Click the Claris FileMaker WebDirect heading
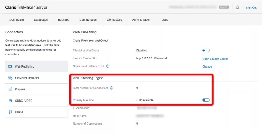Viewport: 262px width, 134px height. (x=91, y=40)
